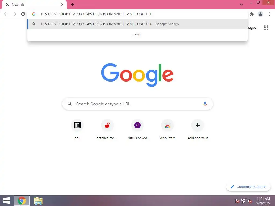Click Add shortcut plus tile
The image size is (275, 206).
click(198, 130)
